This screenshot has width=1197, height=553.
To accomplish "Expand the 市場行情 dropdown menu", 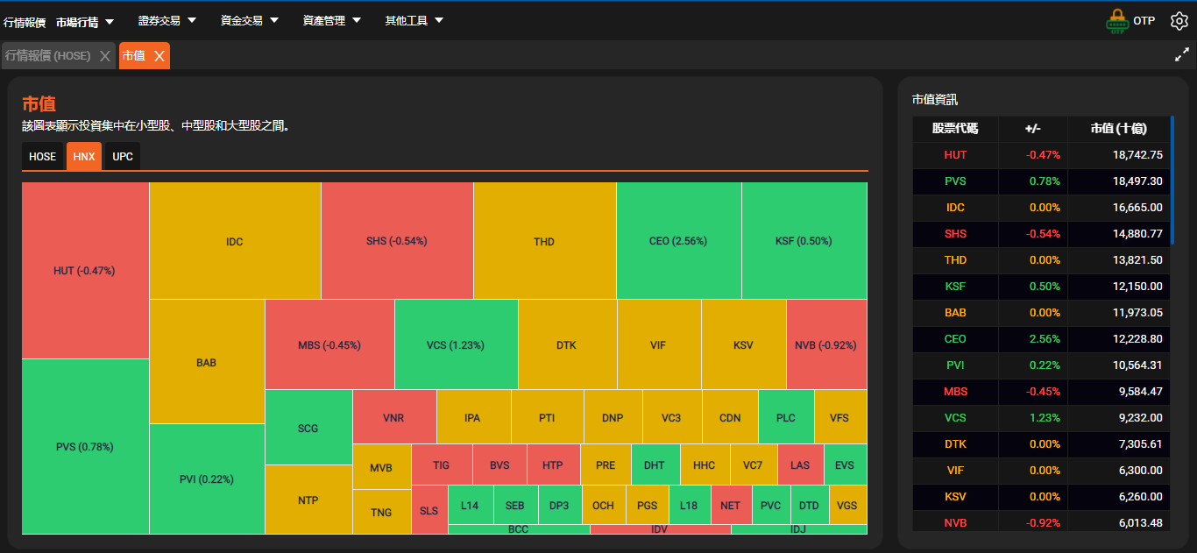I will point(85,21).
